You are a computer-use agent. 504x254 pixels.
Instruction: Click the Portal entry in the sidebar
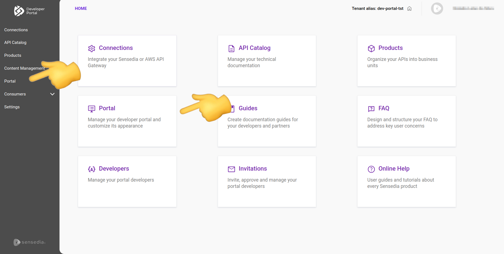[x=10, y=81]
